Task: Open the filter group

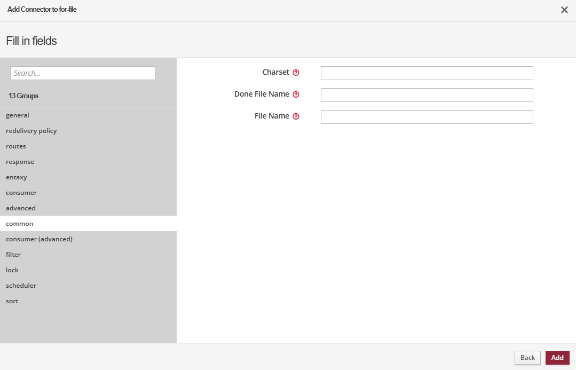Action: (13, 255)
